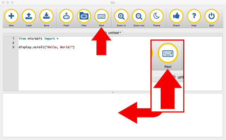Close the untitled tab via its x
Image resolution: width=226 pixels, height=140 pixels.
coord(106,33)
